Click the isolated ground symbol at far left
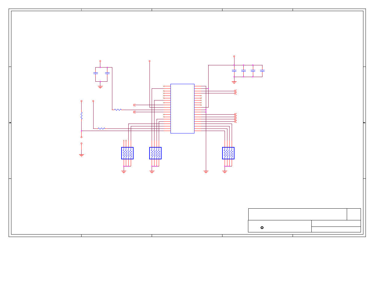The width and height of the screenshot is (380, 294). click(x=82, y=155)
